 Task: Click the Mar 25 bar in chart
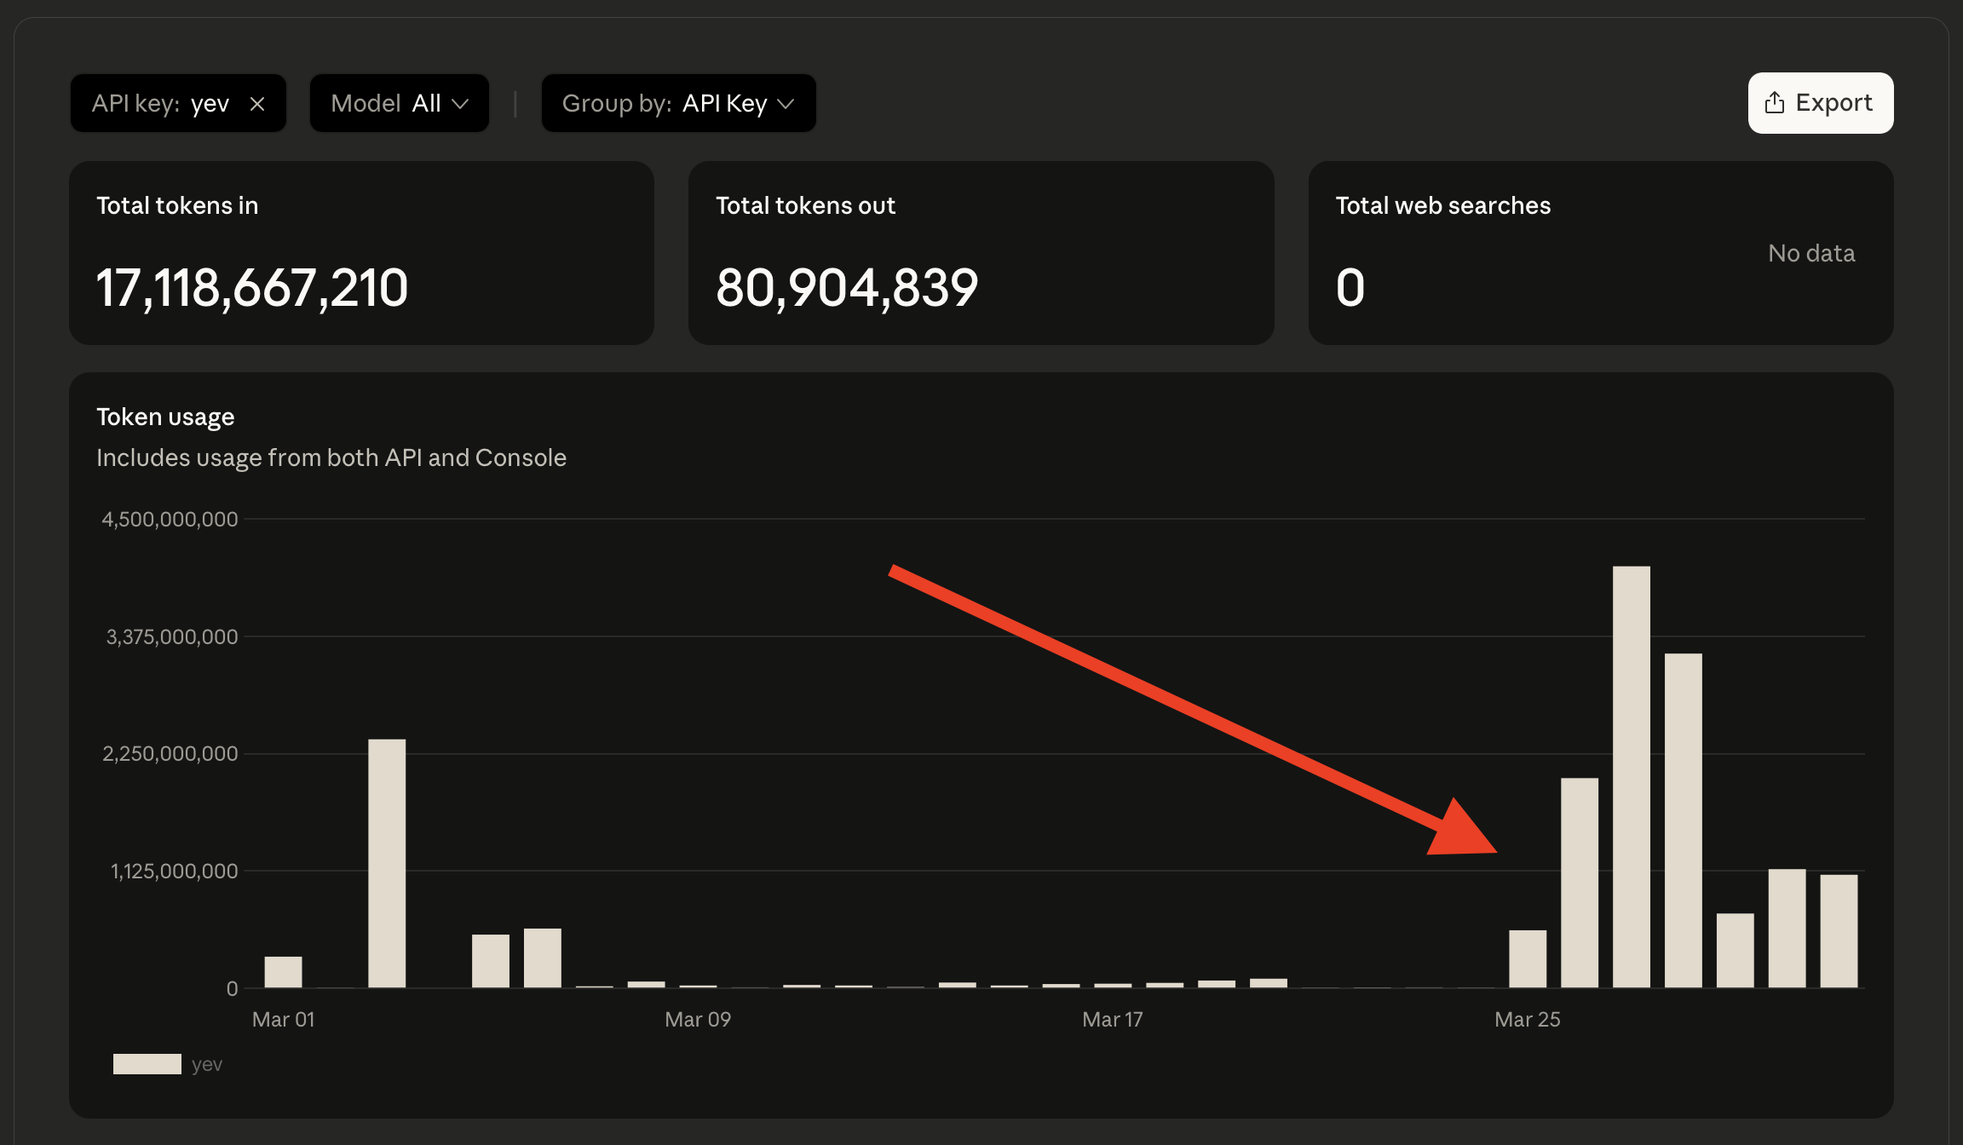pyautogui.click(x=1527, y=959)
